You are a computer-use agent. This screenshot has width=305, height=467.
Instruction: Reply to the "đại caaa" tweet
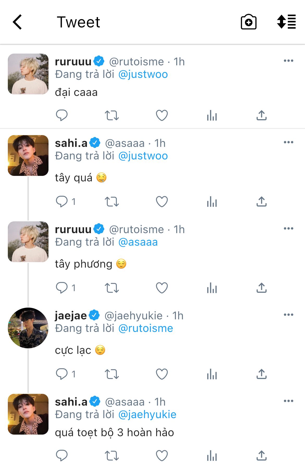point(62,115)
